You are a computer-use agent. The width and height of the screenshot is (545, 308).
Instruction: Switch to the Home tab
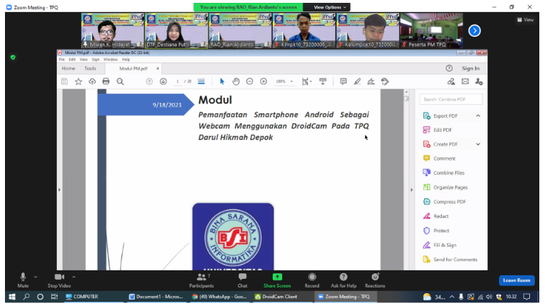[68, 68]
